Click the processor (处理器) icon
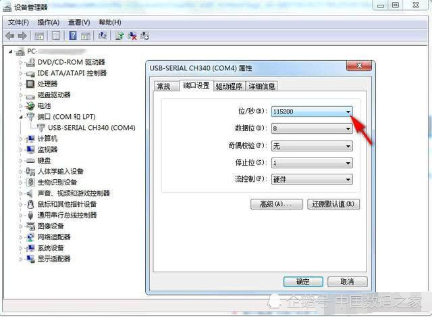432x317 pixels. pyautogui.click(x=30, y=84)
